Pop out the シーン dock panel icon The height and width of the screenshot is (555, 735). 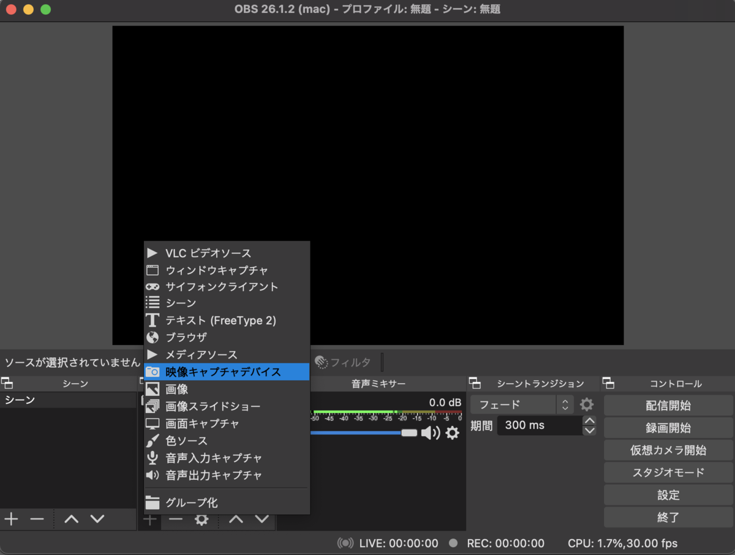7,384
